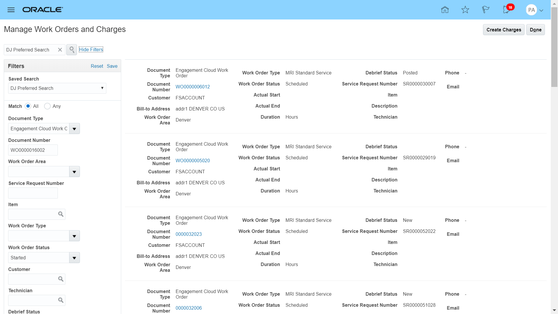Click the Hide Filters link
Image resolution: width=558 pixels, height=314 pixels.
click(91, 49)
